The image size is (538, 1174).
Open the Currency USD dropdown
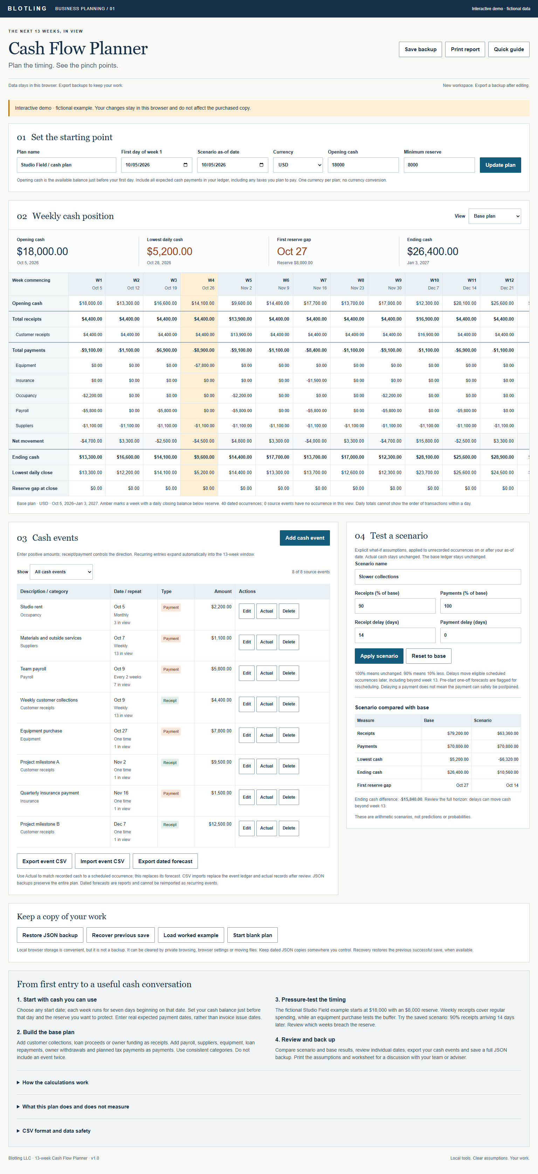pos(298,165)
